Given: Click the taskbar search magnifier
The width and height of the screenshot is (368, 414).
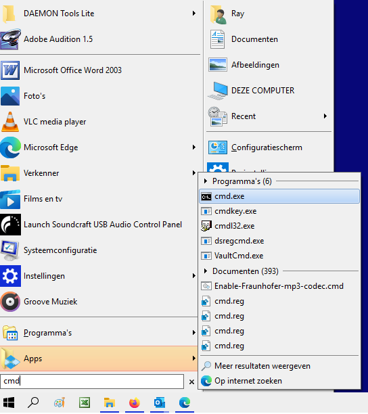Looking at the screenshot, I should [33, 403].
